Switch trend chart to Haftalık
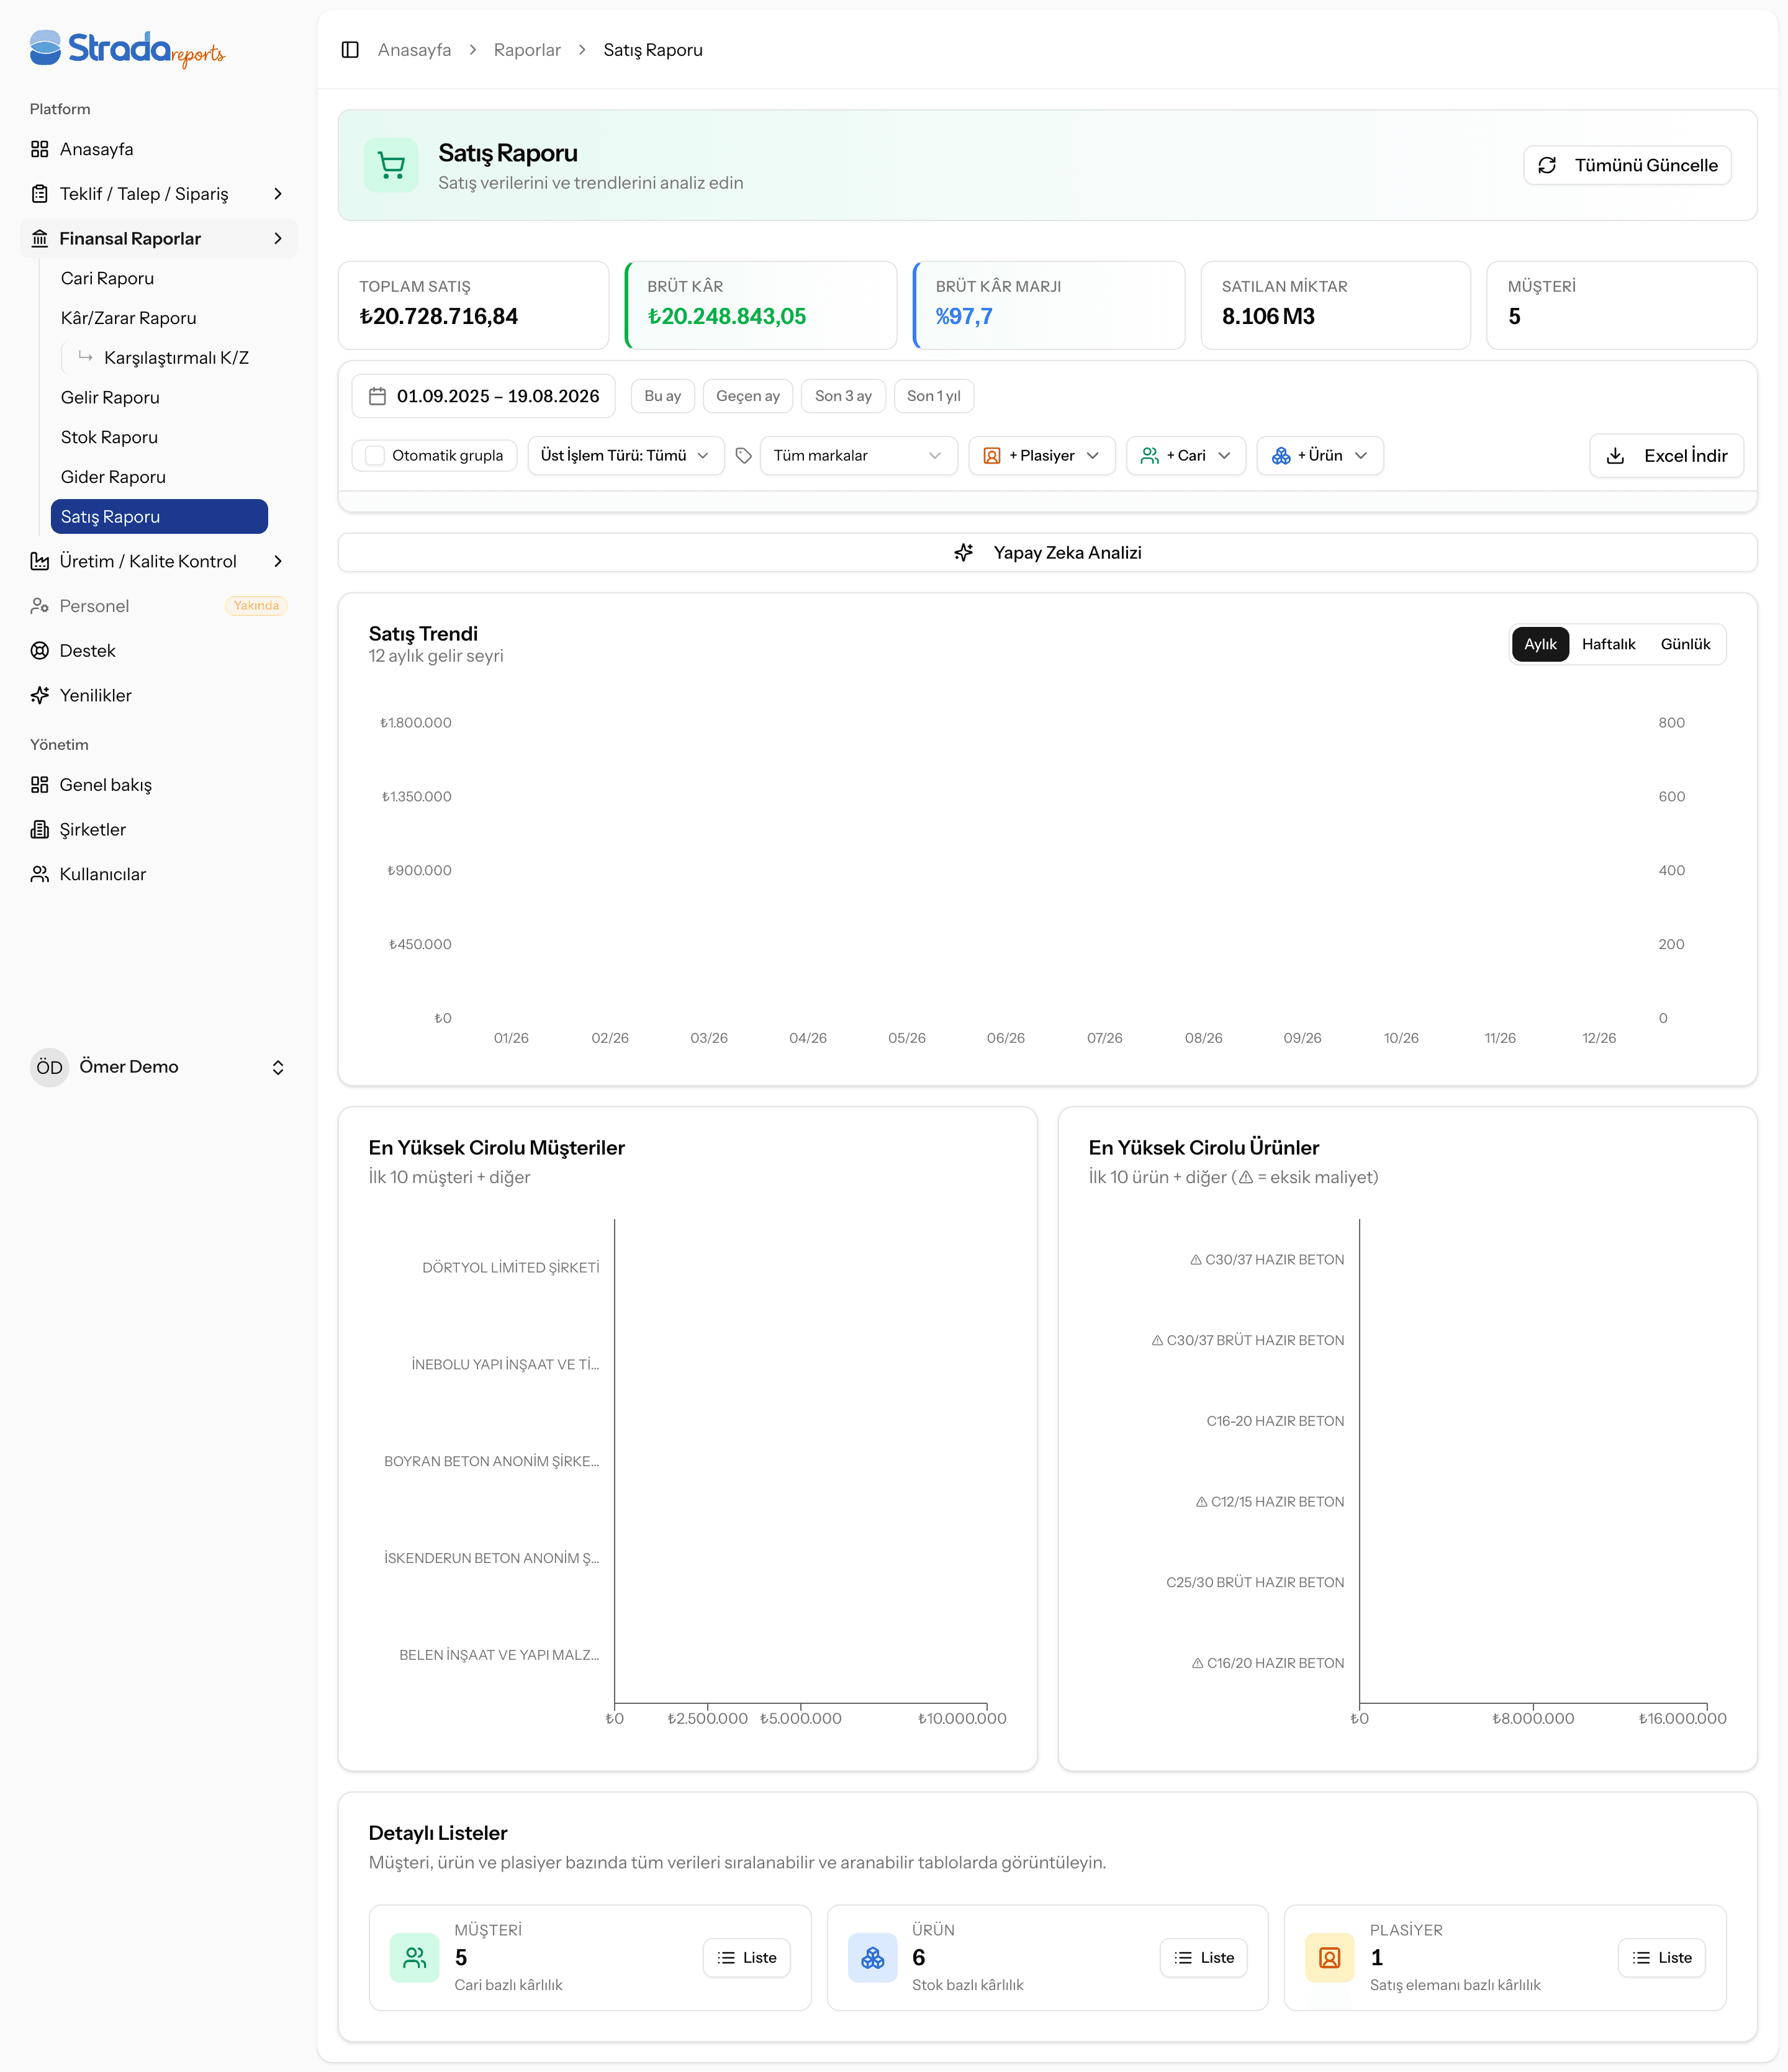This screenshot has width=1788, height=2072. (x=1608, y=644)
